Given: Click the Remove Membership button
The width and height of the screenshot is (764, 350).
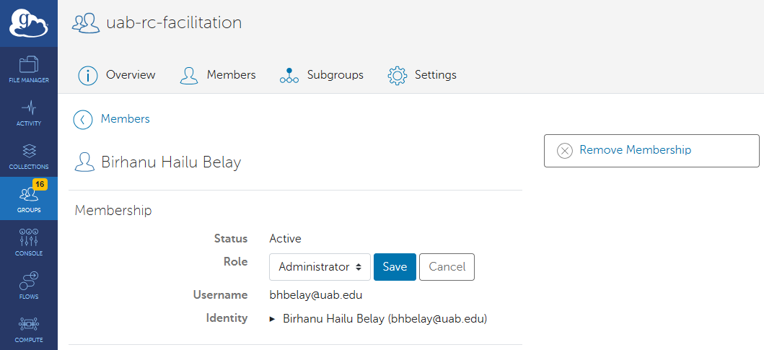Looking at the screenshot, I should pyautogui.click(x=651, y=151).
